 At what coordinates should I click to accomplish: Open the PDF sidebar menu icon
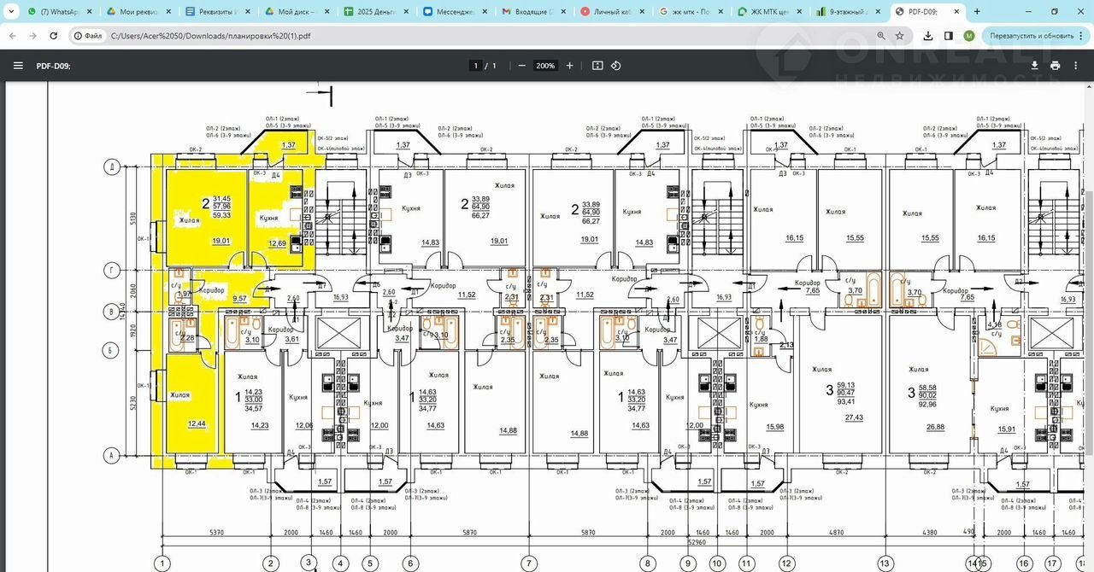pyautogui.click(x=18, y=66)
